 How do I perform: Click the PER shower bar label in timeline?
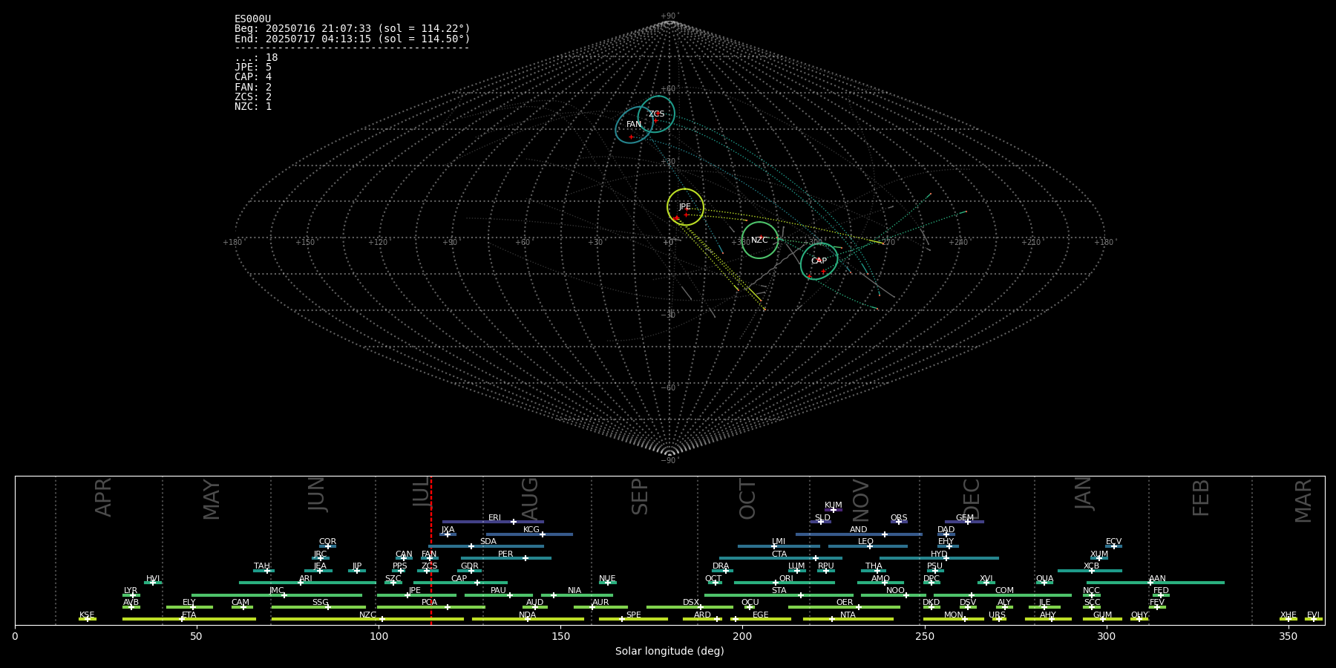coord(505,554)
